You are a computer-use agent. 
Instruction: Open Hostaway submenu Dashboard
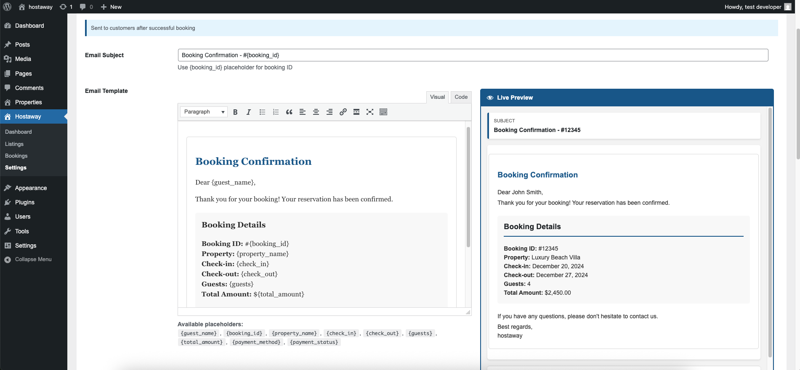[x=18, y=132]
